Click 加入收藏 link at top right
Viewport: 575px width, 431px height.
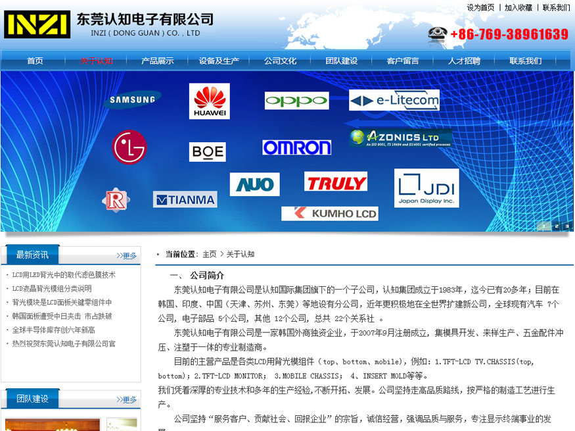point(518,7)
